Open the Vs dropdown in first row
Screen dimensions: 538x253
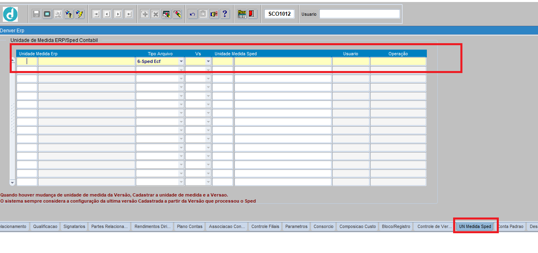(x=208, y=61)
